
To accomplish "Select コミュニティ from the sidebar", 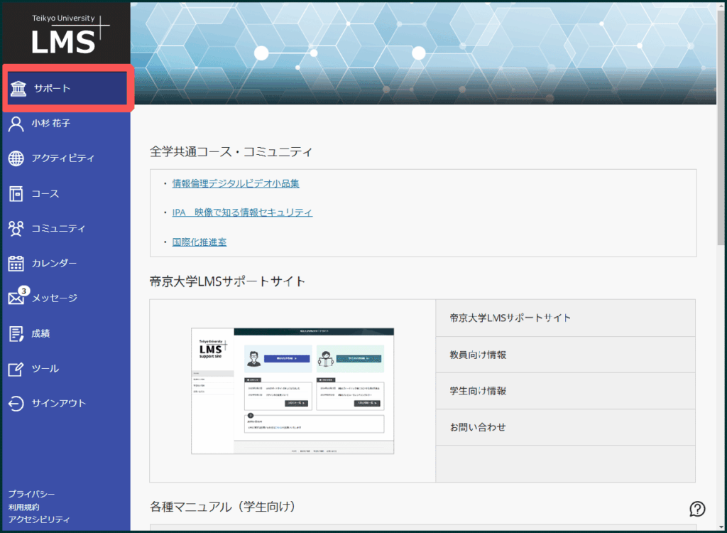I will coord(66,228).
